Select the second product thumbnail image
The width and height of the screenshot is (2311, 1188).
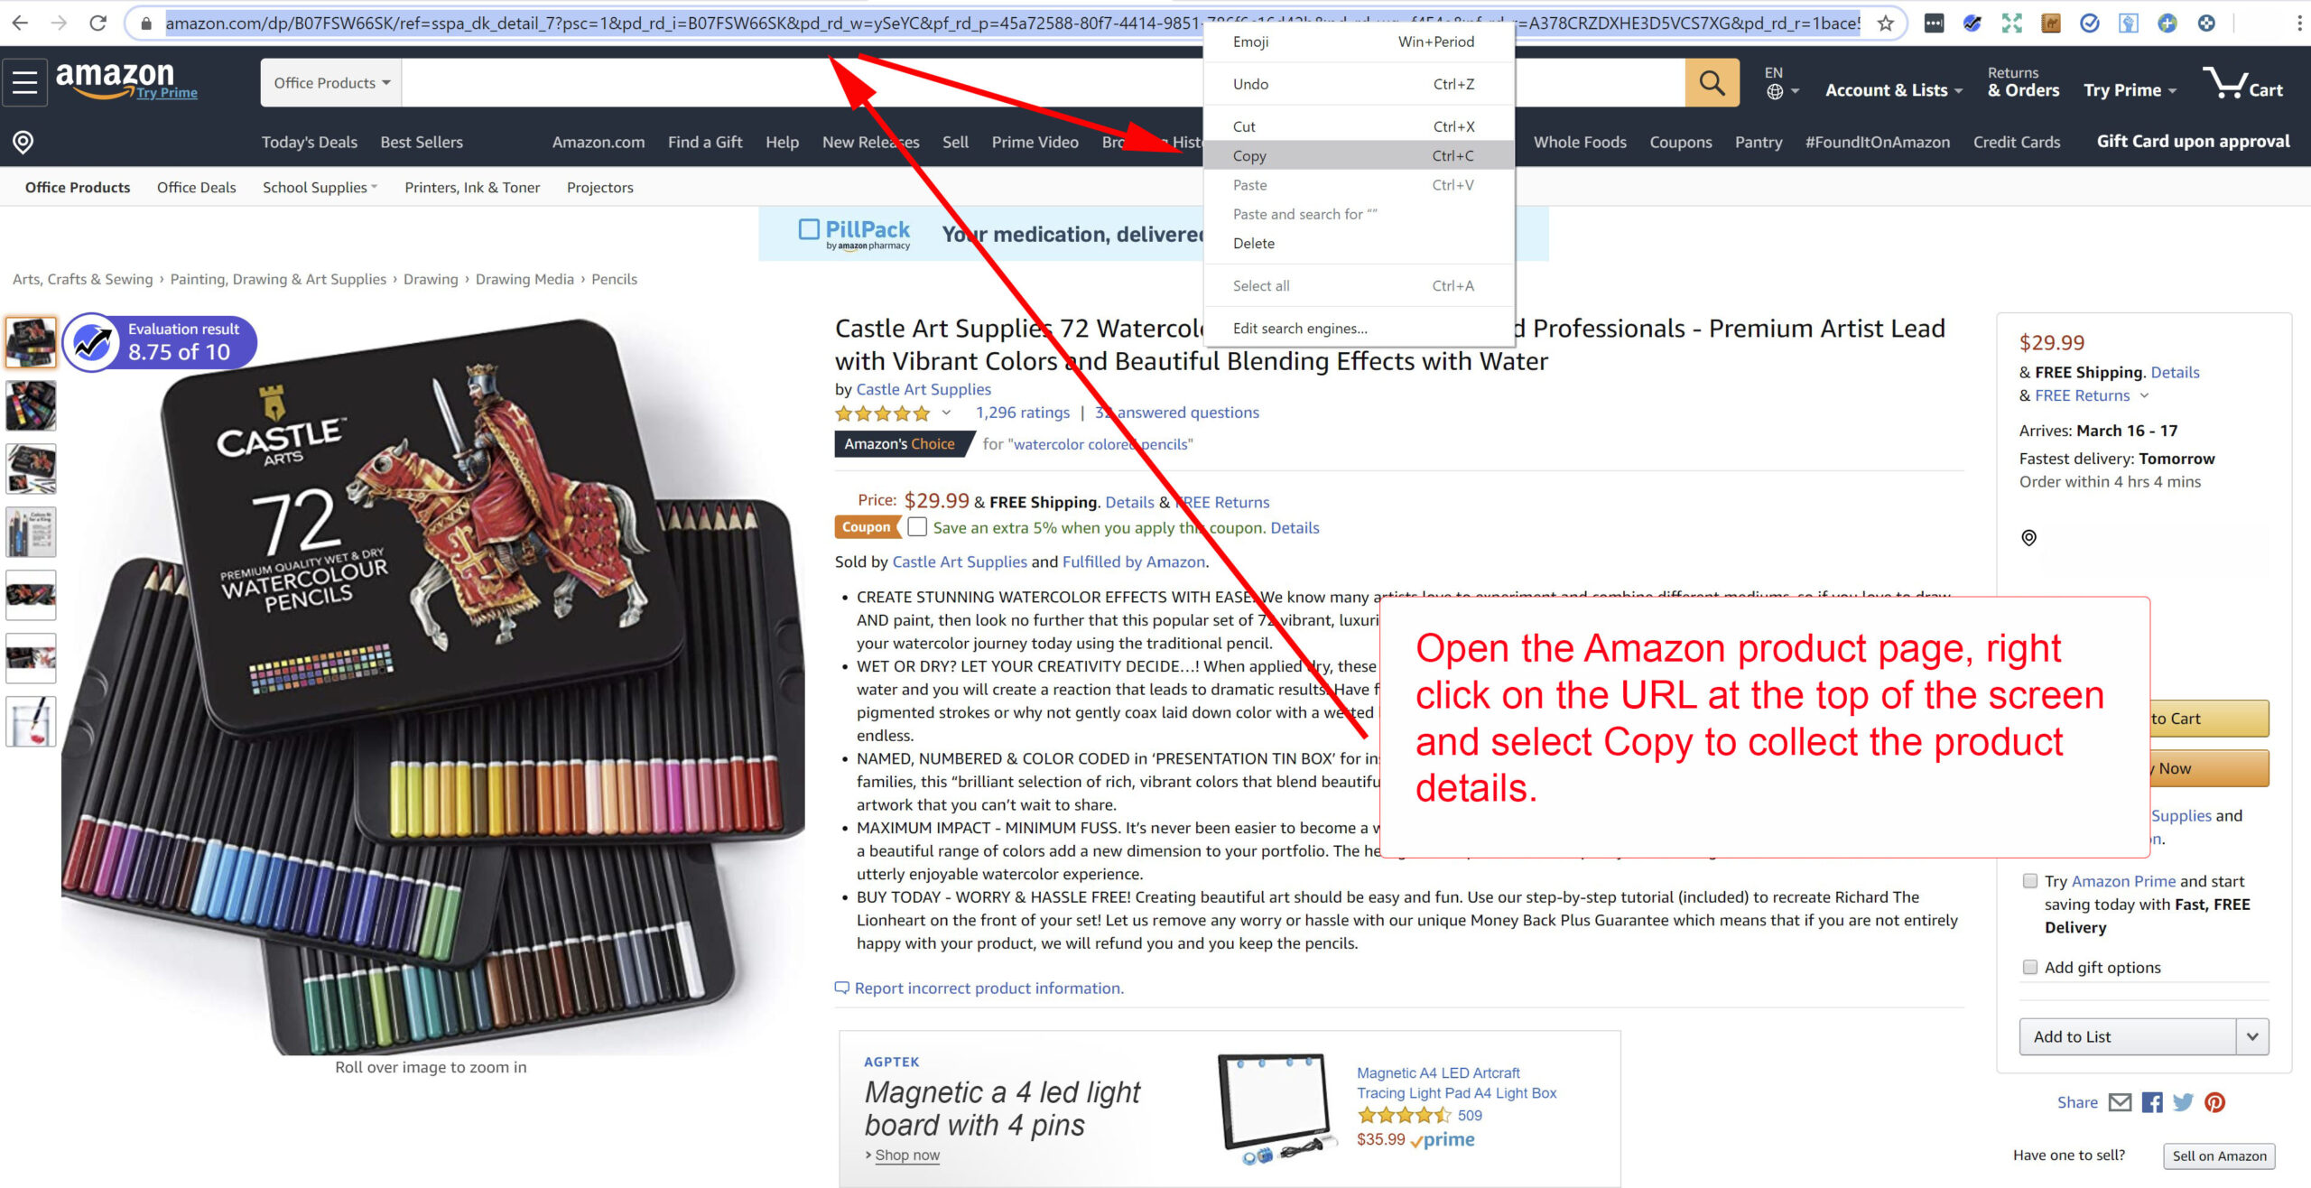(31, 405)
